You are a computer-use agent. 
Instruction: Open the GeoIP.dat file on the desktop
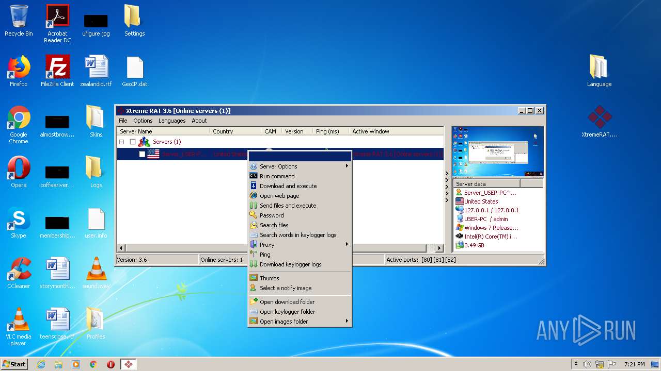[134, 71]
